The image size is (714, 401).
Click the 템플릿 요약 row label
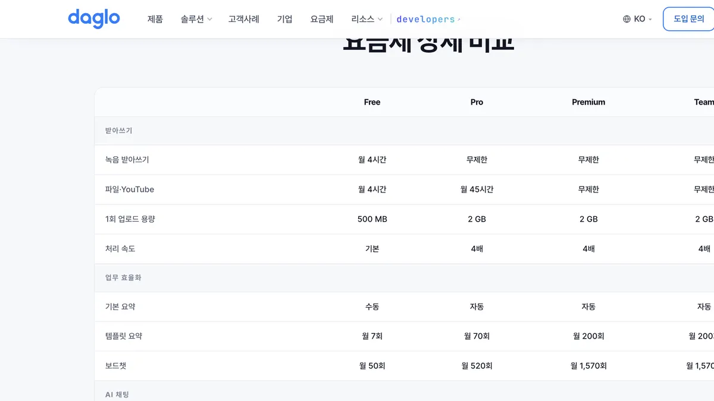[124, 336]
